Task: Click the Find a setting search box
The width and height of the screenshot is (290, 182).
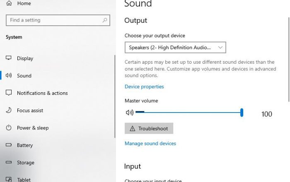Action: [x=54, y=20]
